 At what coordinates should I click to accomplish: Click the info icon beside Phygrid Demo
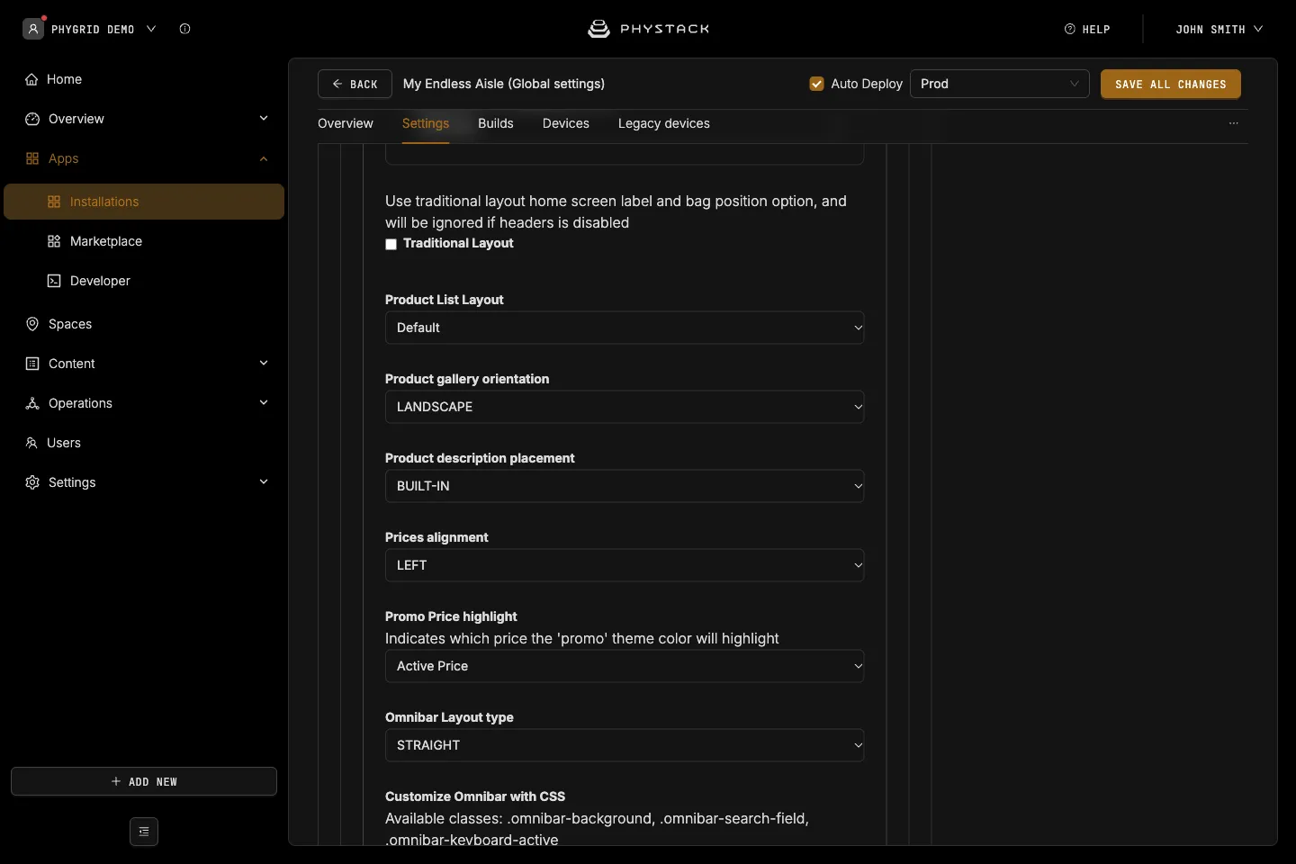pyautogui.click(x=184, y=29)
